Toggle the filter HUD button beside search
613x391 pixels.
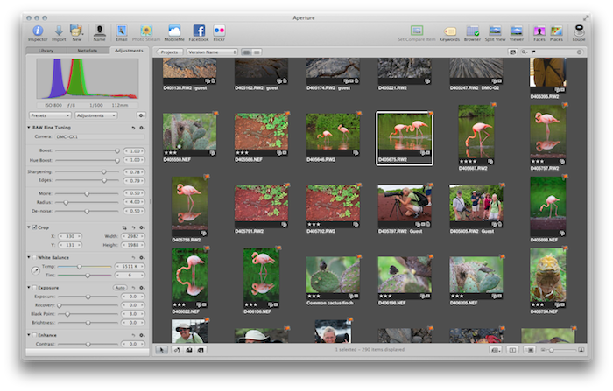pyautogui.click(x=512, y=52)
